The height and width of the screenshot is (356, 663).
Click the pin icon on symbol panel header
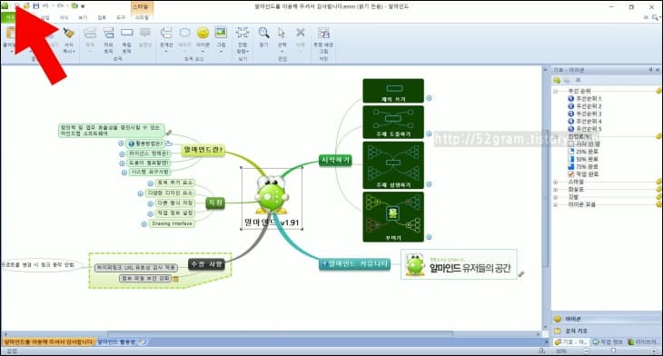point(650,70)
